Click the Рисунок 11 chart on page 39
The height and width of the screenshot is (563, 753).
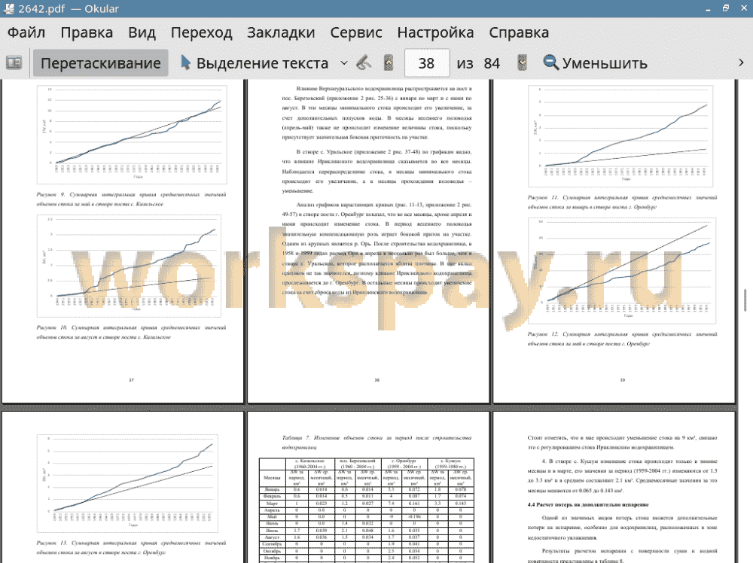point(620,135)
